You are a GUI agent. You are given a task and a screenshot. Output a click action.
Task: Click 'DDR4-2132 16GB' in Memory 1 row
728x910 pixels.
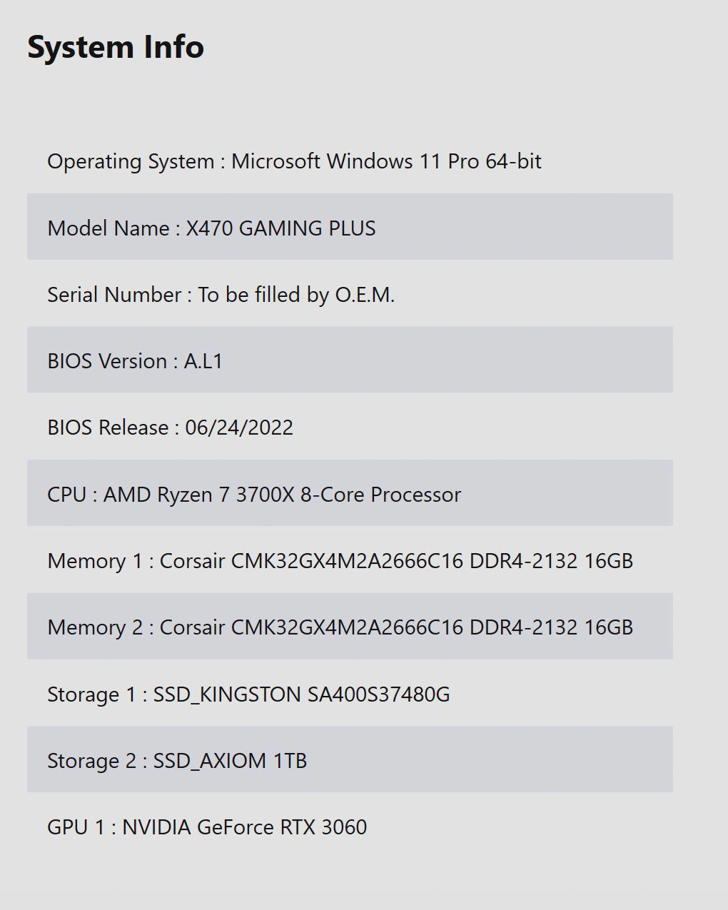[551, 561]
